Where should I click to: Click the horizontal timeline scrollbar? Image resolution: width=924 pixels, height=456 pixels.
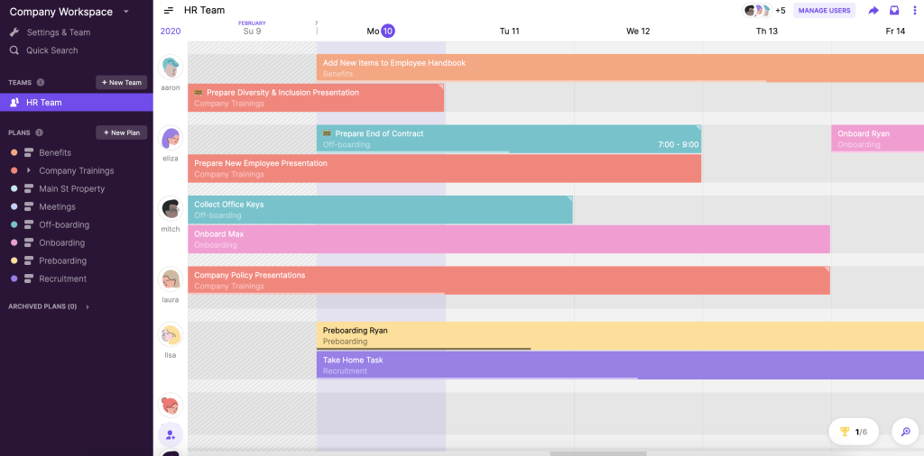(598, 453)
